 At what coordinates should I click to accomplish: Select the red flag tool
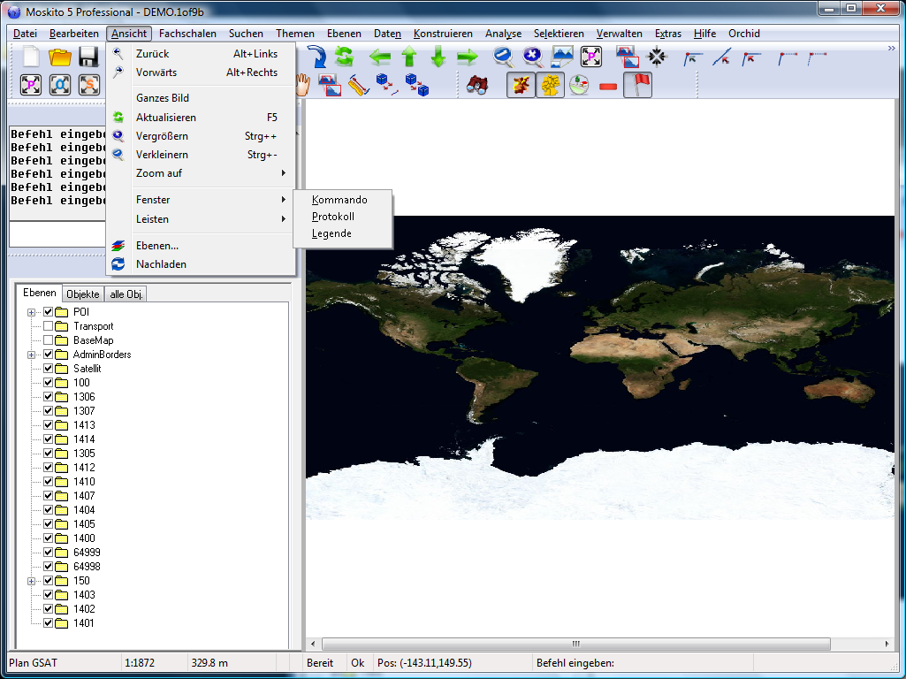point(637,85)
